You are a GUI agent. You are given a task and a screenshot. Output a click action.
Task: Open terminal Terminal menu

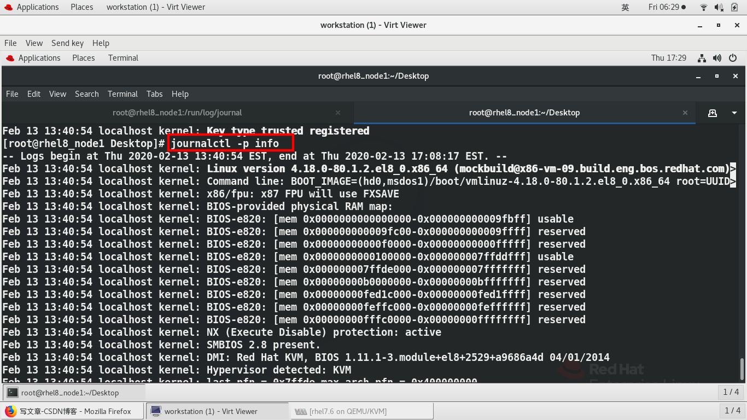(122, 94)
